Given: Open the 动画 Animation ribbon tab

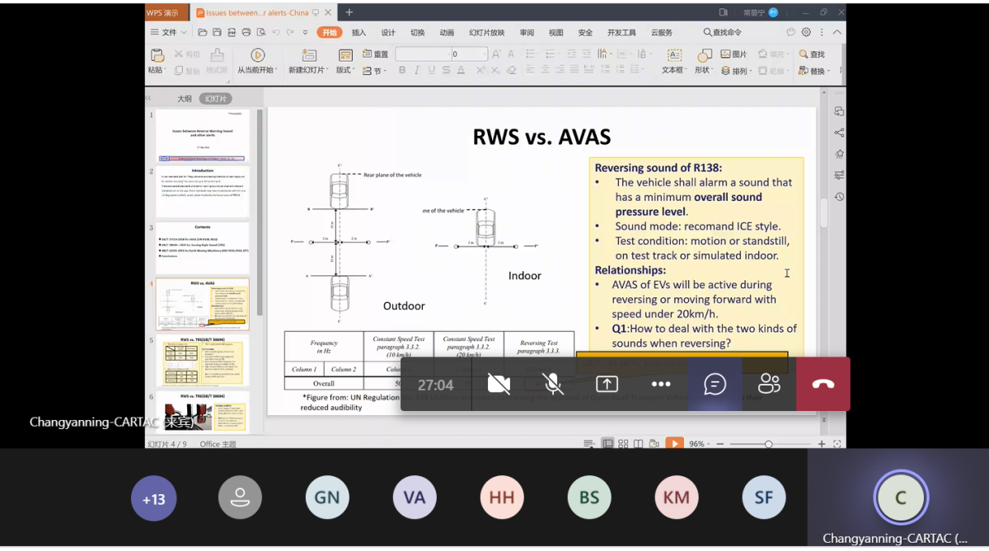Looking at the screenshot, I should [x=447, y=32].
